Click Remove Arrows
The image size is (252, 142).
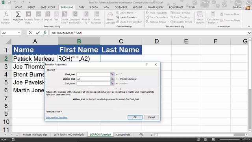pyautogui.click(x=156, y=22)
